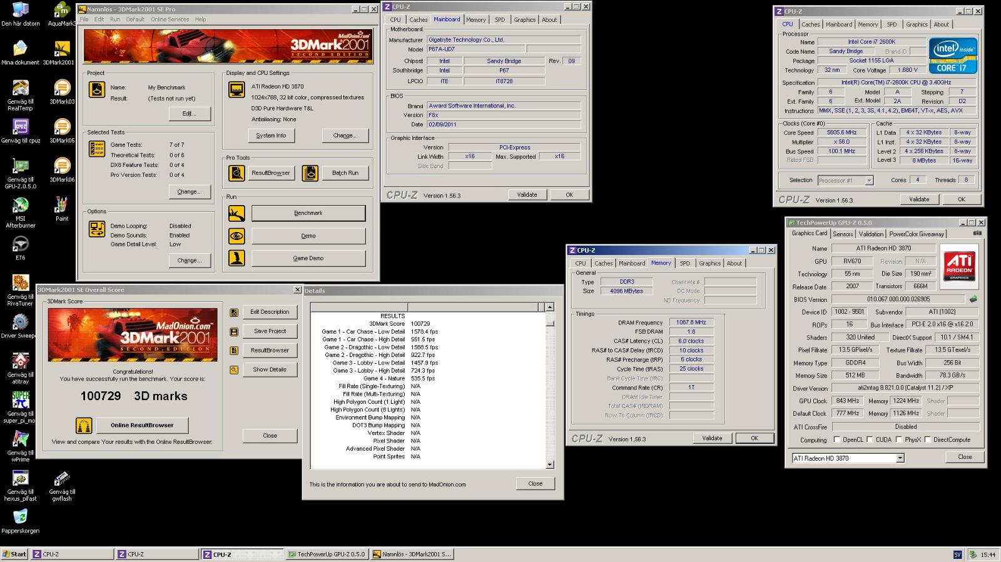
Task: Open the File menu in 3DMark2001
Action: 84,19
